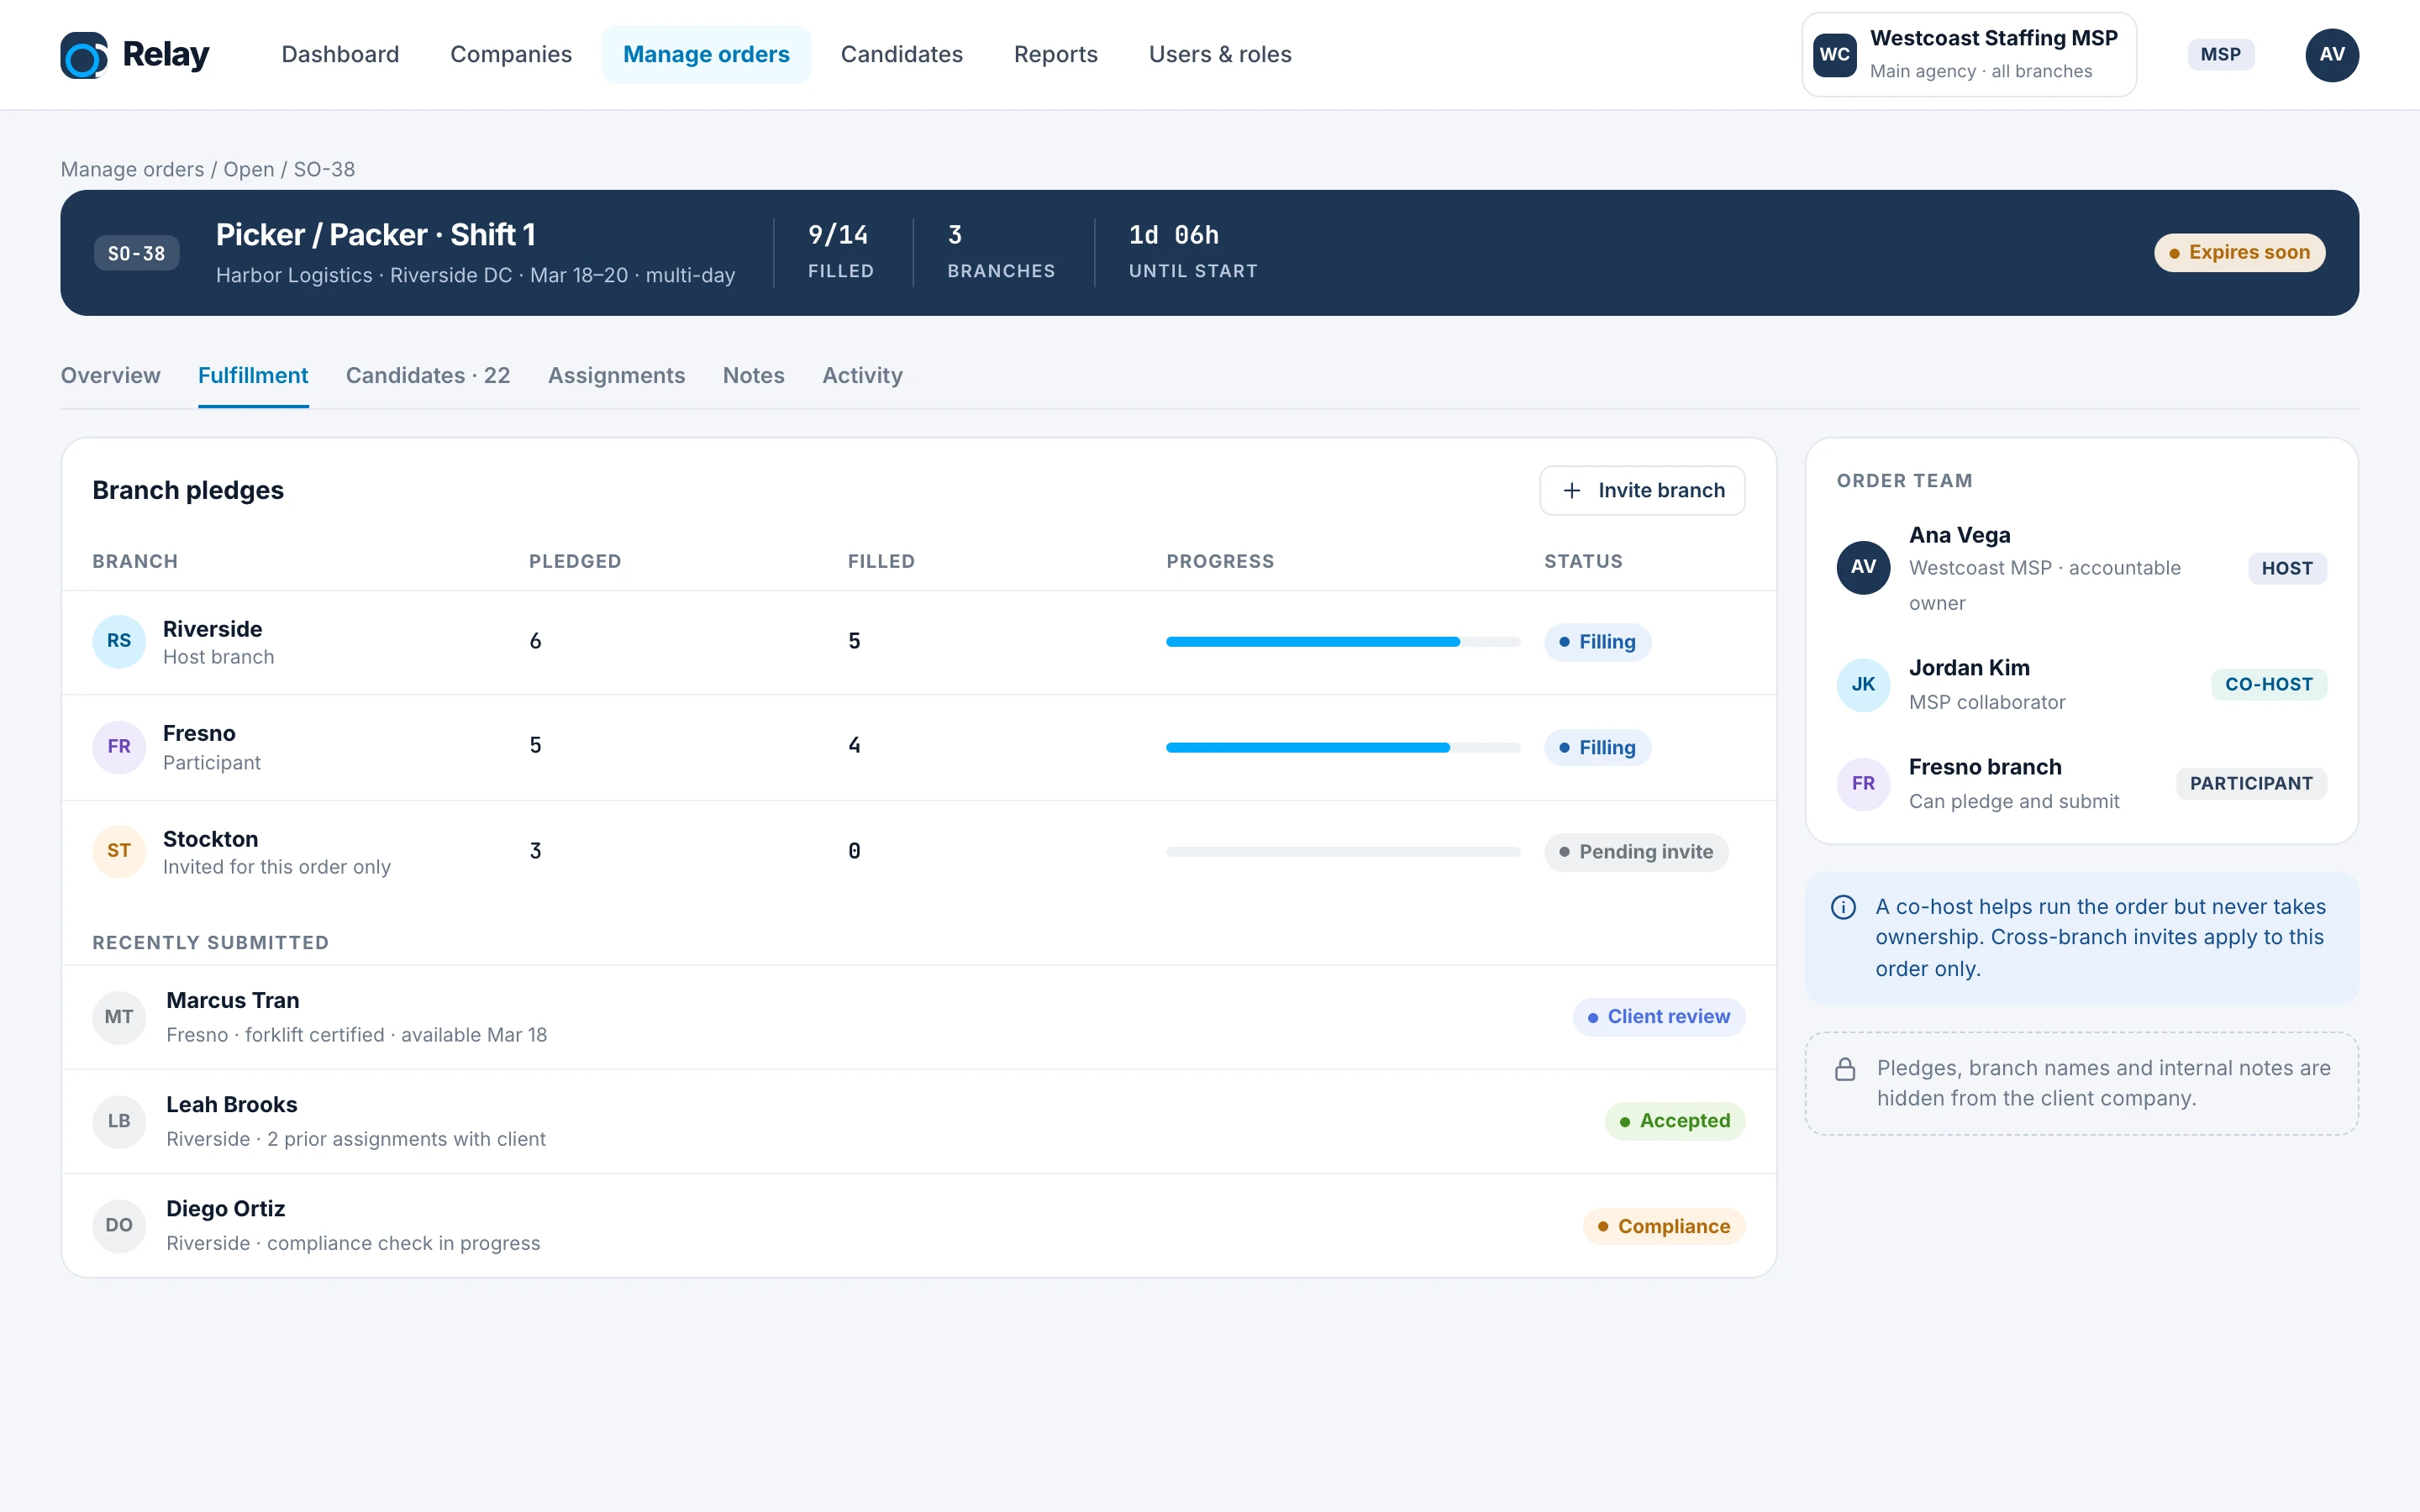The width and height of the screenshot is (2420, 1512).
Task: Click the FR avatar in Fresno pledge row
Action: 119,747
